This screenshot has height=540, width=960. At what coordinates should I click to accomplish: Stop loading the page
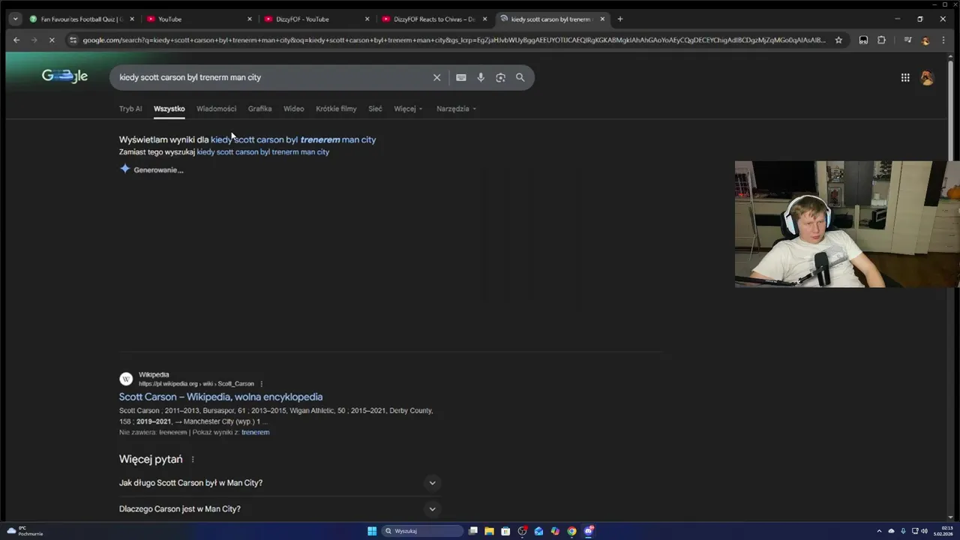(52, 40)
